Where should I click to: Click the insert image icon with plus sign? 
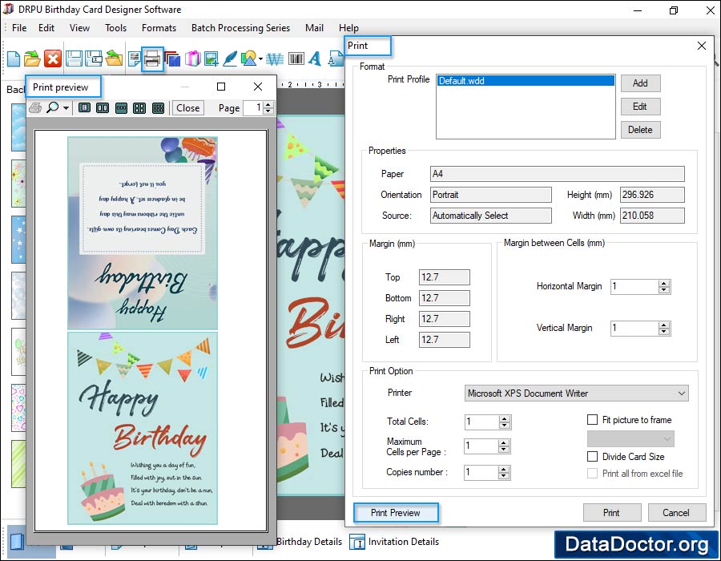211,59
